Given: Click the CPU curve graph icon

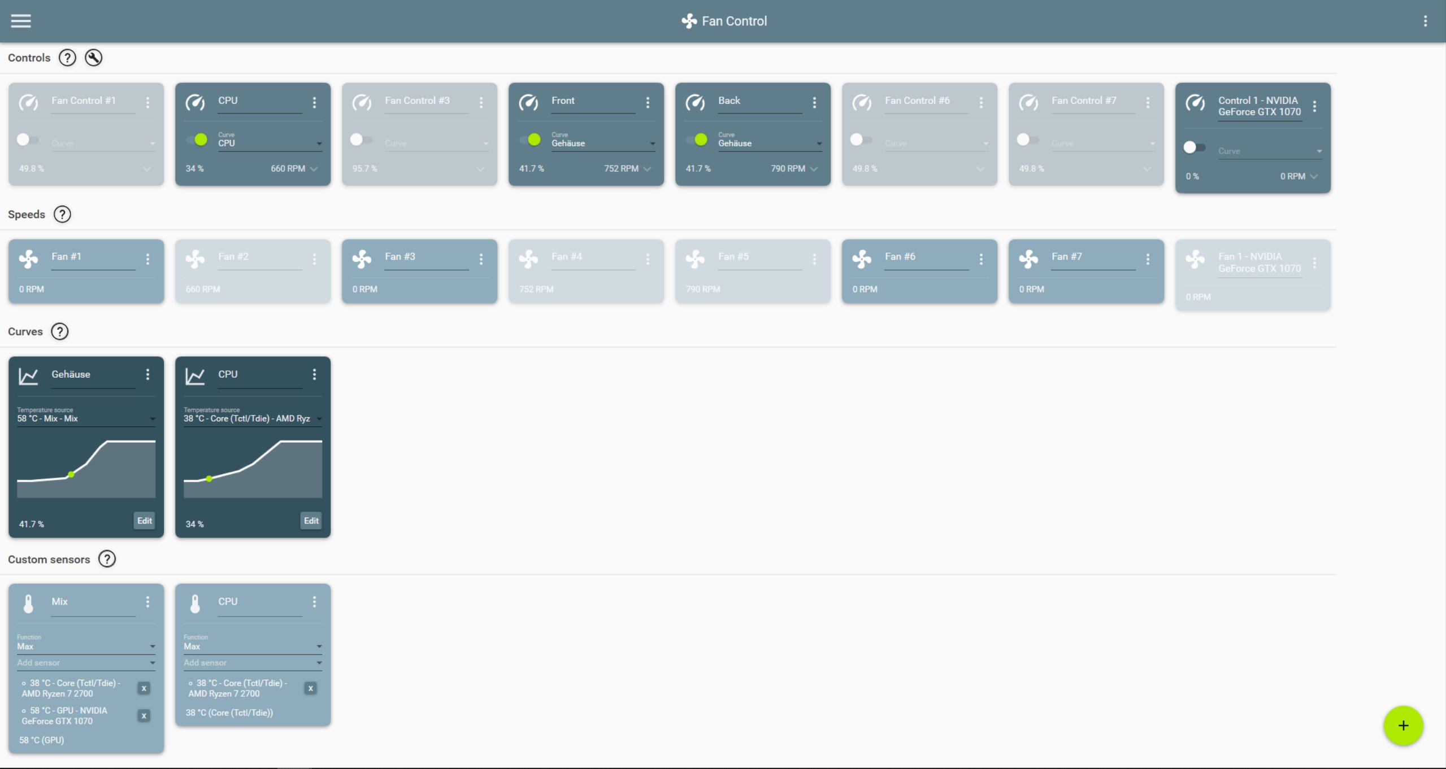Looking at the screenshot, I should [x=195, y=374].
